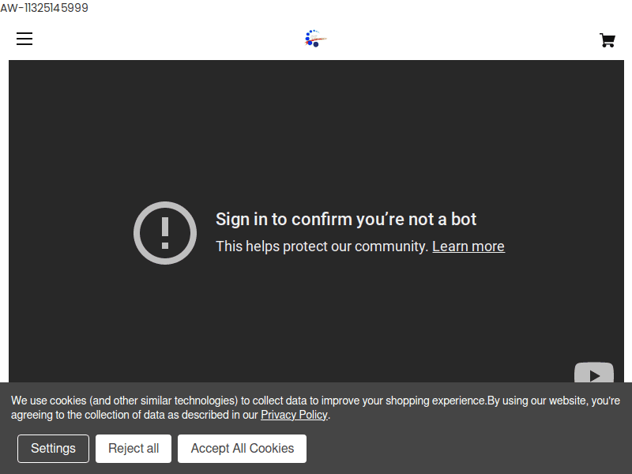Click header space between menu and logo
The image size is (632, 474).
166,39
